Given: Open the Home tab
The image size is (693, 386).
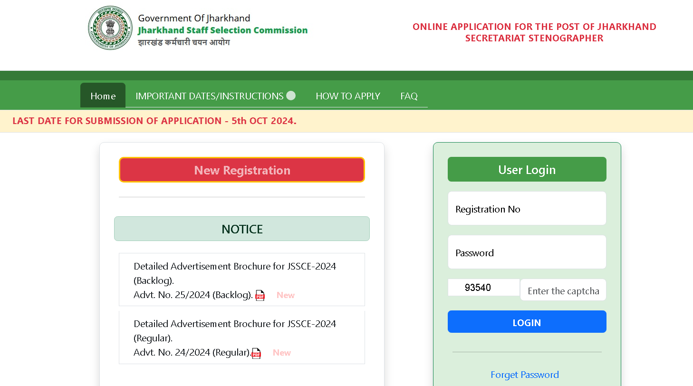Looking at the screenshot, I should point(103,96).
